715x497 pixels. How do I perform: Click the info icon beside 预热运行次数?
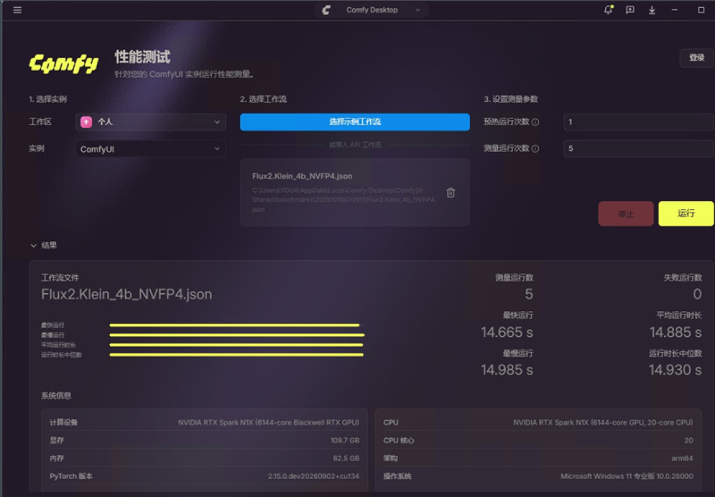pos(536,122)
